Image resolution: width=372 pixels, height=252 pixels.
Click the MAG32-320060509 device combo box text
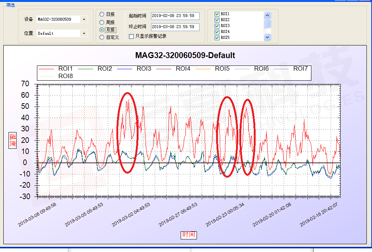coord(55,19)
